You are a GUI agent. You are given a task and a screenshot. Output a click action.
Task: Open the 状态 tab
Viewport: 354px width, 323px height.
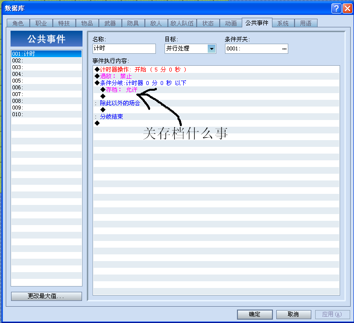tap(208, 23)
